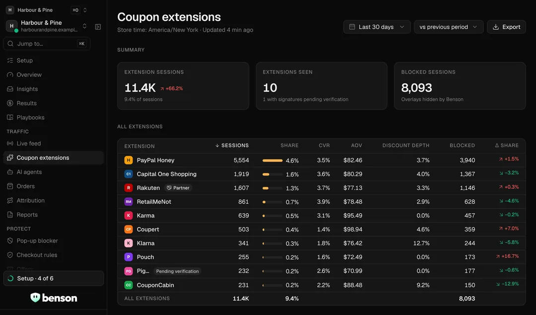The image size is (536, 315).
Task: Navigate to Live feed
Action: tap(53, 144)
